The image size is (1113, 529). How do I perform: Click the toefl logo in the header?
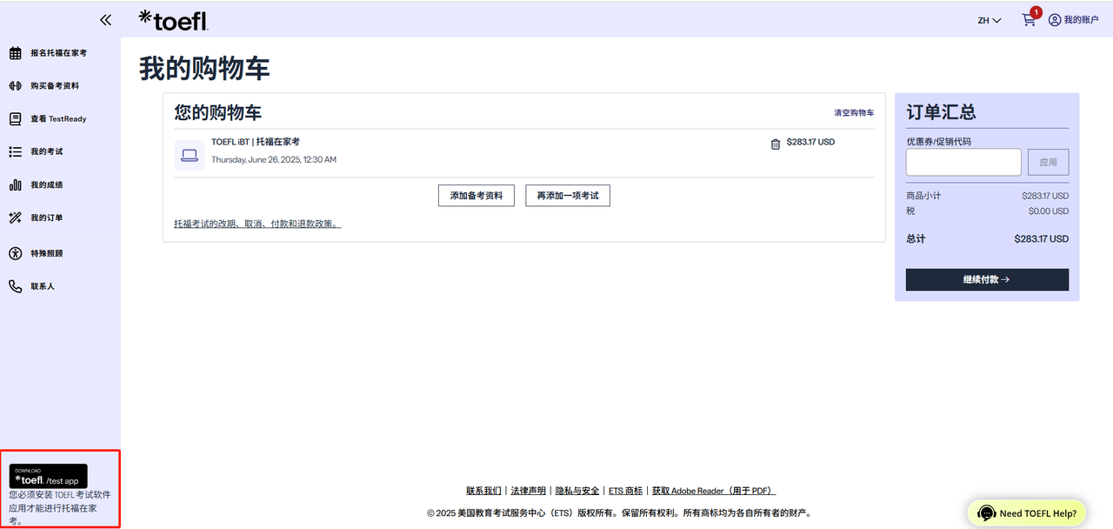(173, 20)
